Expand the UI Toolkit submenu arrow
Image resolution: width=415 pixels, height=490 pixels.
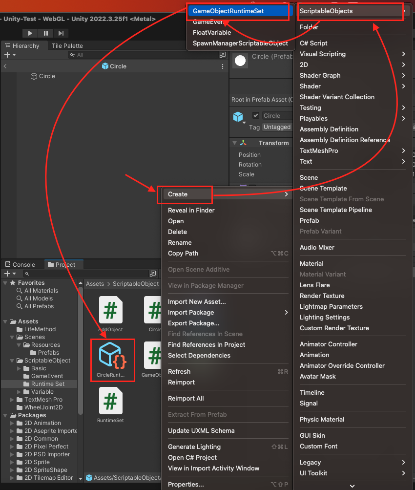point(403,473)
